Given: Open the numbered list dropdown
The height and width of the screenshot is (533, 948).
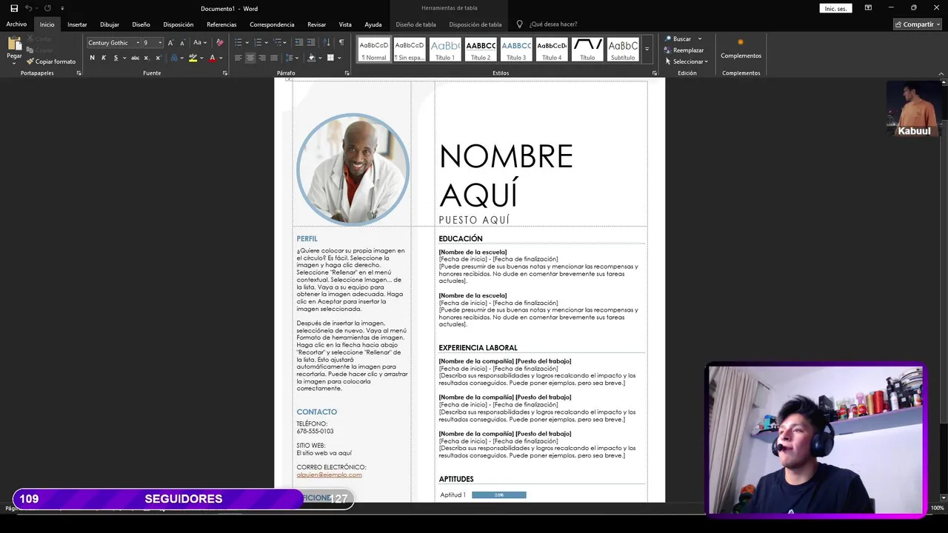Looking at the screenshot, I should tap(267, 43).
